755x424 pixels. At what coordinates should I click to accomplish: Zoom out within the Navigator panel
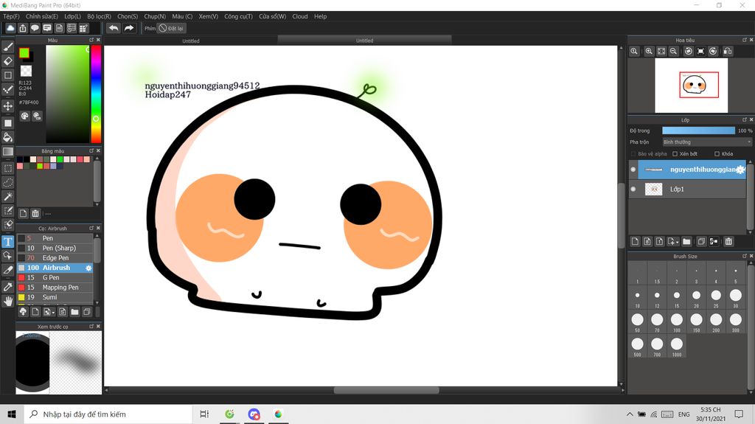(674, 51)
